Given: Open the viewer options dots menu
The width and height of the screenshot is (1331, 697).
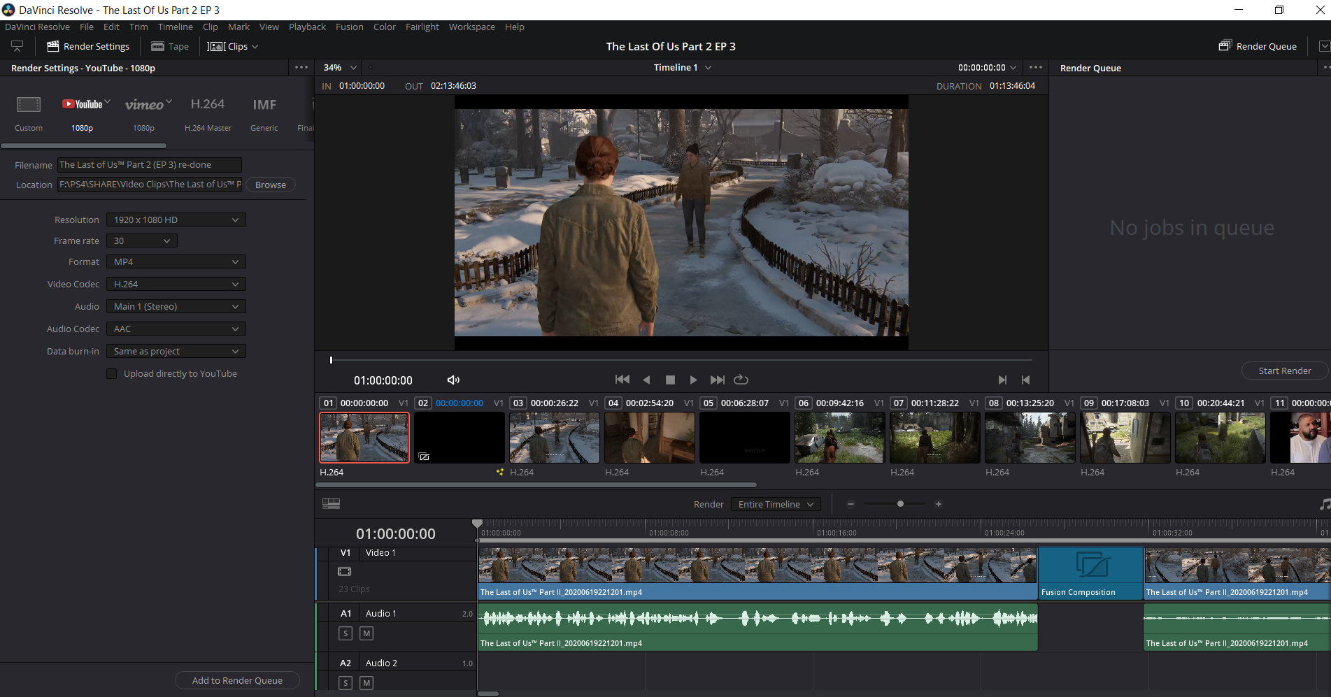Looking at the screenshot, I should (x=1036, y=67).
